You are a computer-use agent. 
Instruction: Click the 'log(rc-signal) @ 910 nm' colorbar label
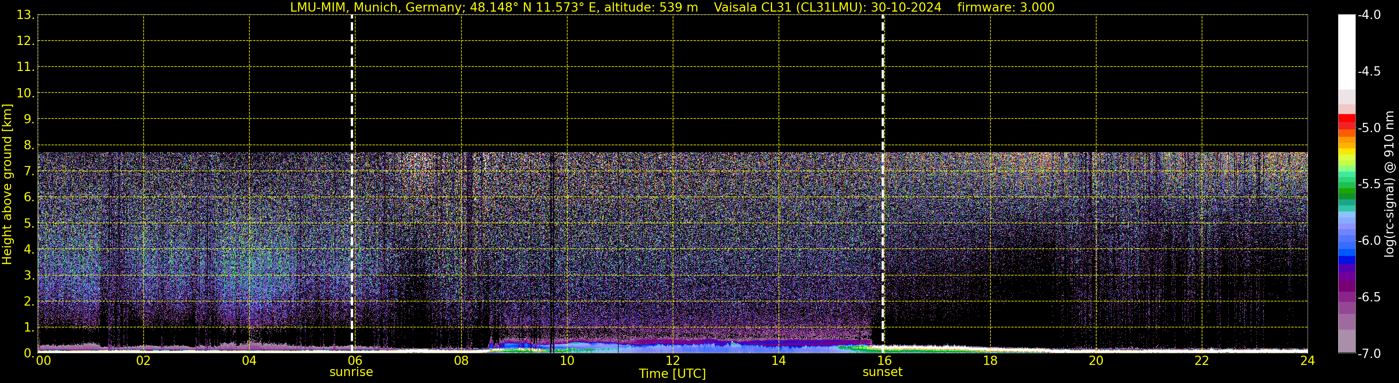coord(1389,185)
